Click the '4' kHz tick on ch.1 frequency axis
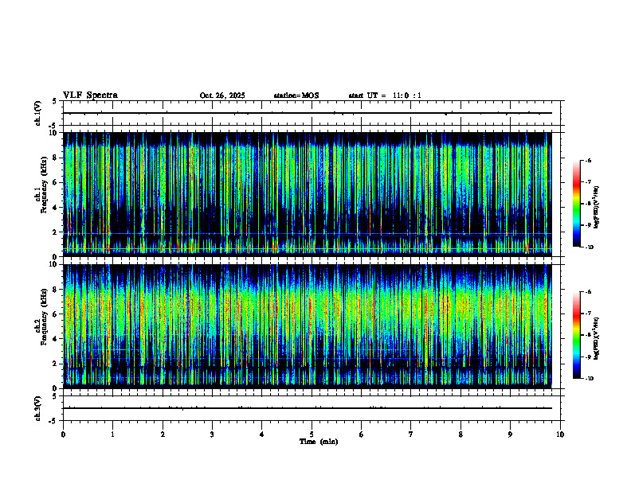 tap(56, 208)
